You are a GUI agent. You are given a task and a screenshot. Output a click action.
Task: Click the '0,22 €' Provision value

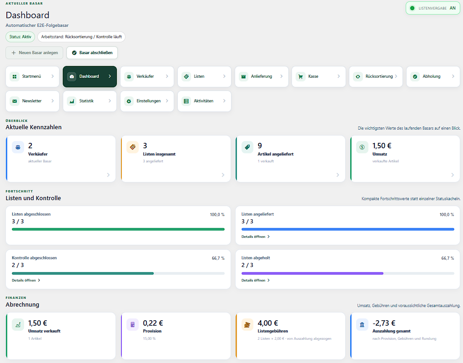pos(153,323)
